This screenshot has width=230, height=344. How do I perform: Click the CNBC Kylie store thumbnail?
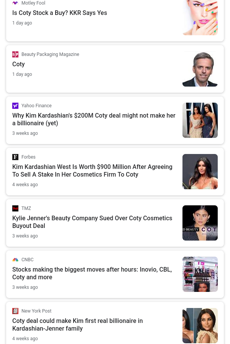(x=200, y=274)
